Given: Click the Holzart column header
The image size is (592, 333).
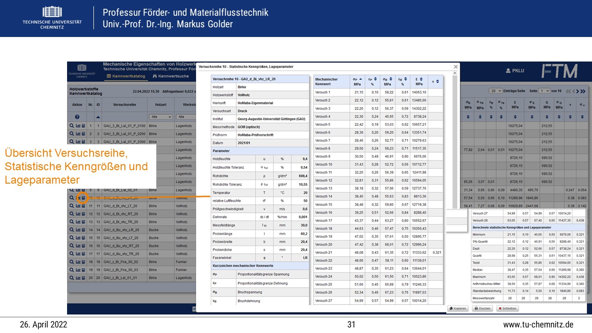Looking at the screenshot, I should point(160,105).
